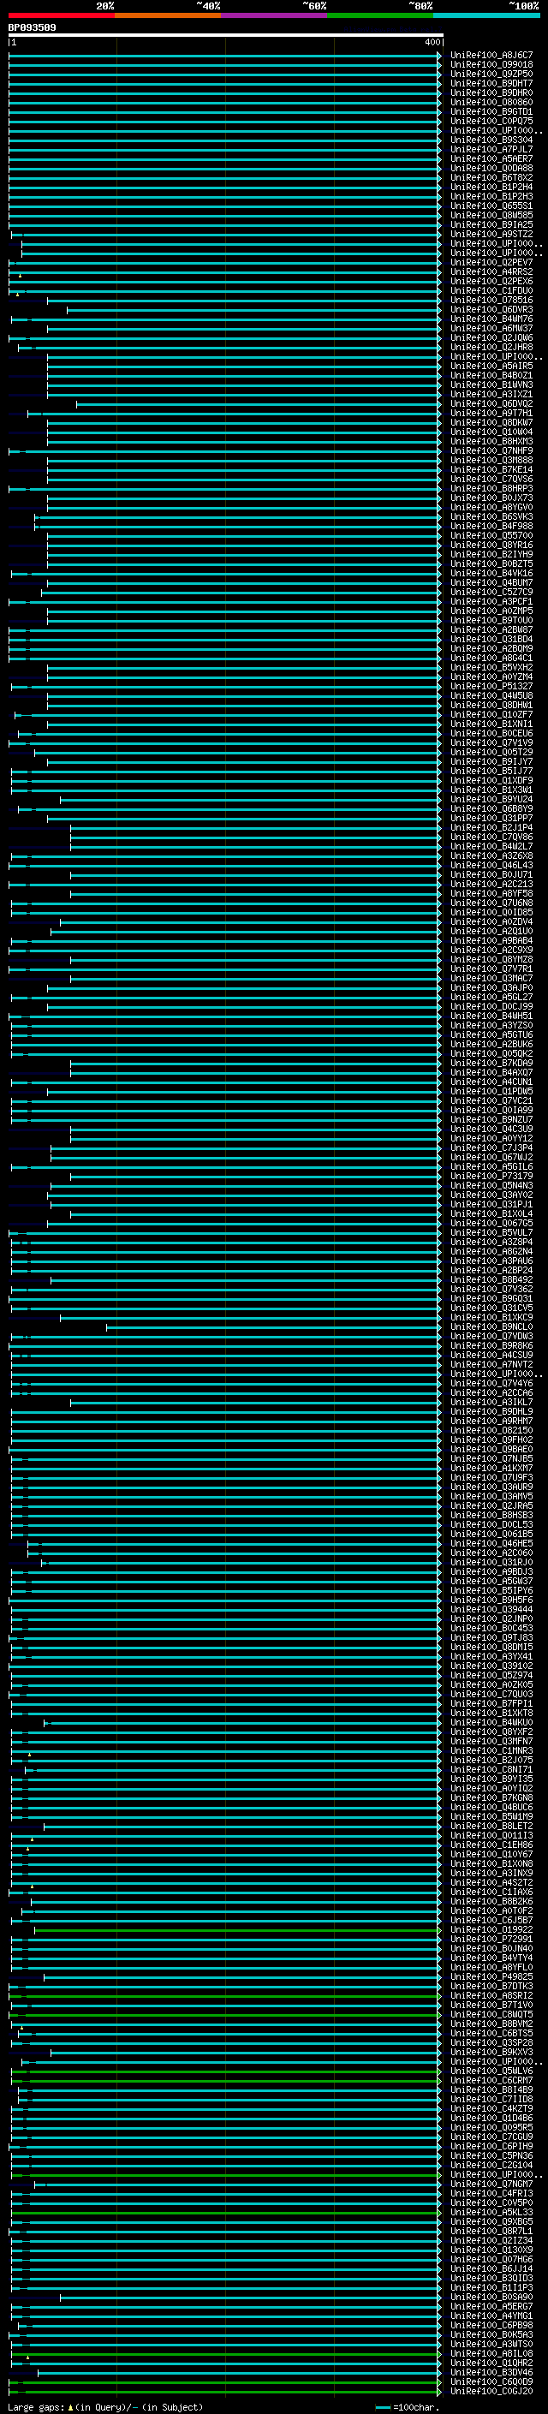Open hit UniRef100_B5IPY6
The image size is (548, 2414).
point(491,1590)
